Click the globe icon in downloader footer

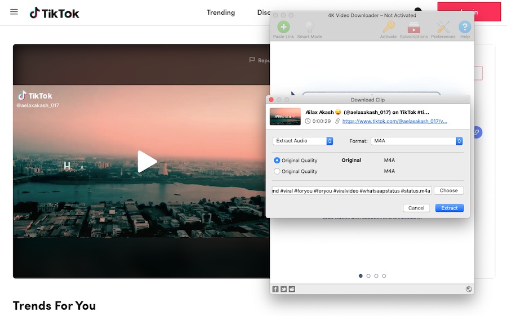tap(469, 289)
